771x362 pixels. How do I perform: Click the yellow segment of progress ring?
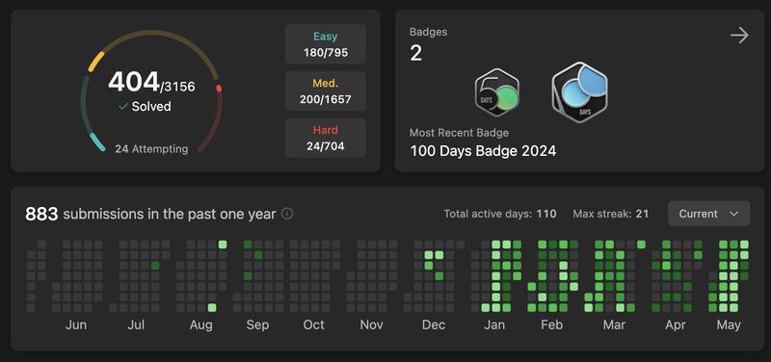pos(95,62)
